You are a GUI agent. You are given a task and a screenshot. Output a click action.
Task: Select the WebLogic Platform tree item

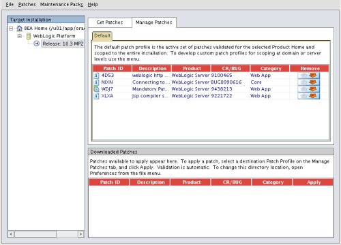point(54,36)
